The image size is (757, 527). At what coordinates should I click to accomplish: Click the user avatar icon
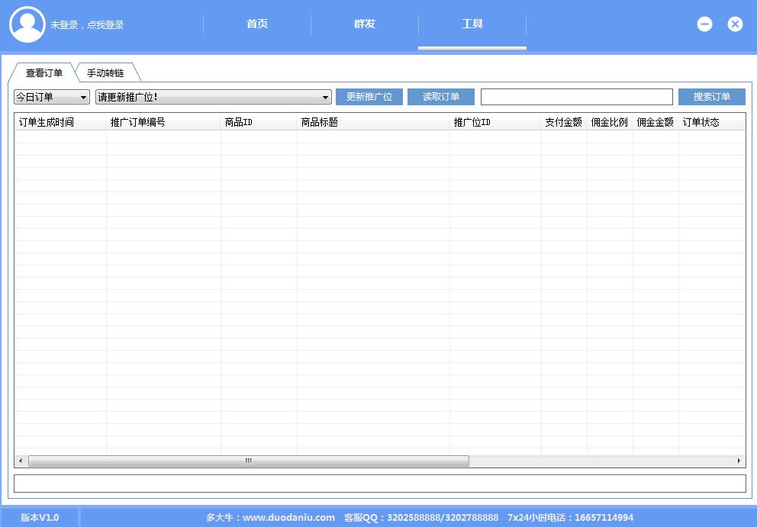point(27,24)
